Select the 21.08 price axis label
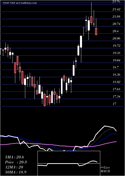This screenshot has width=125, height=176. pos(116,17)
